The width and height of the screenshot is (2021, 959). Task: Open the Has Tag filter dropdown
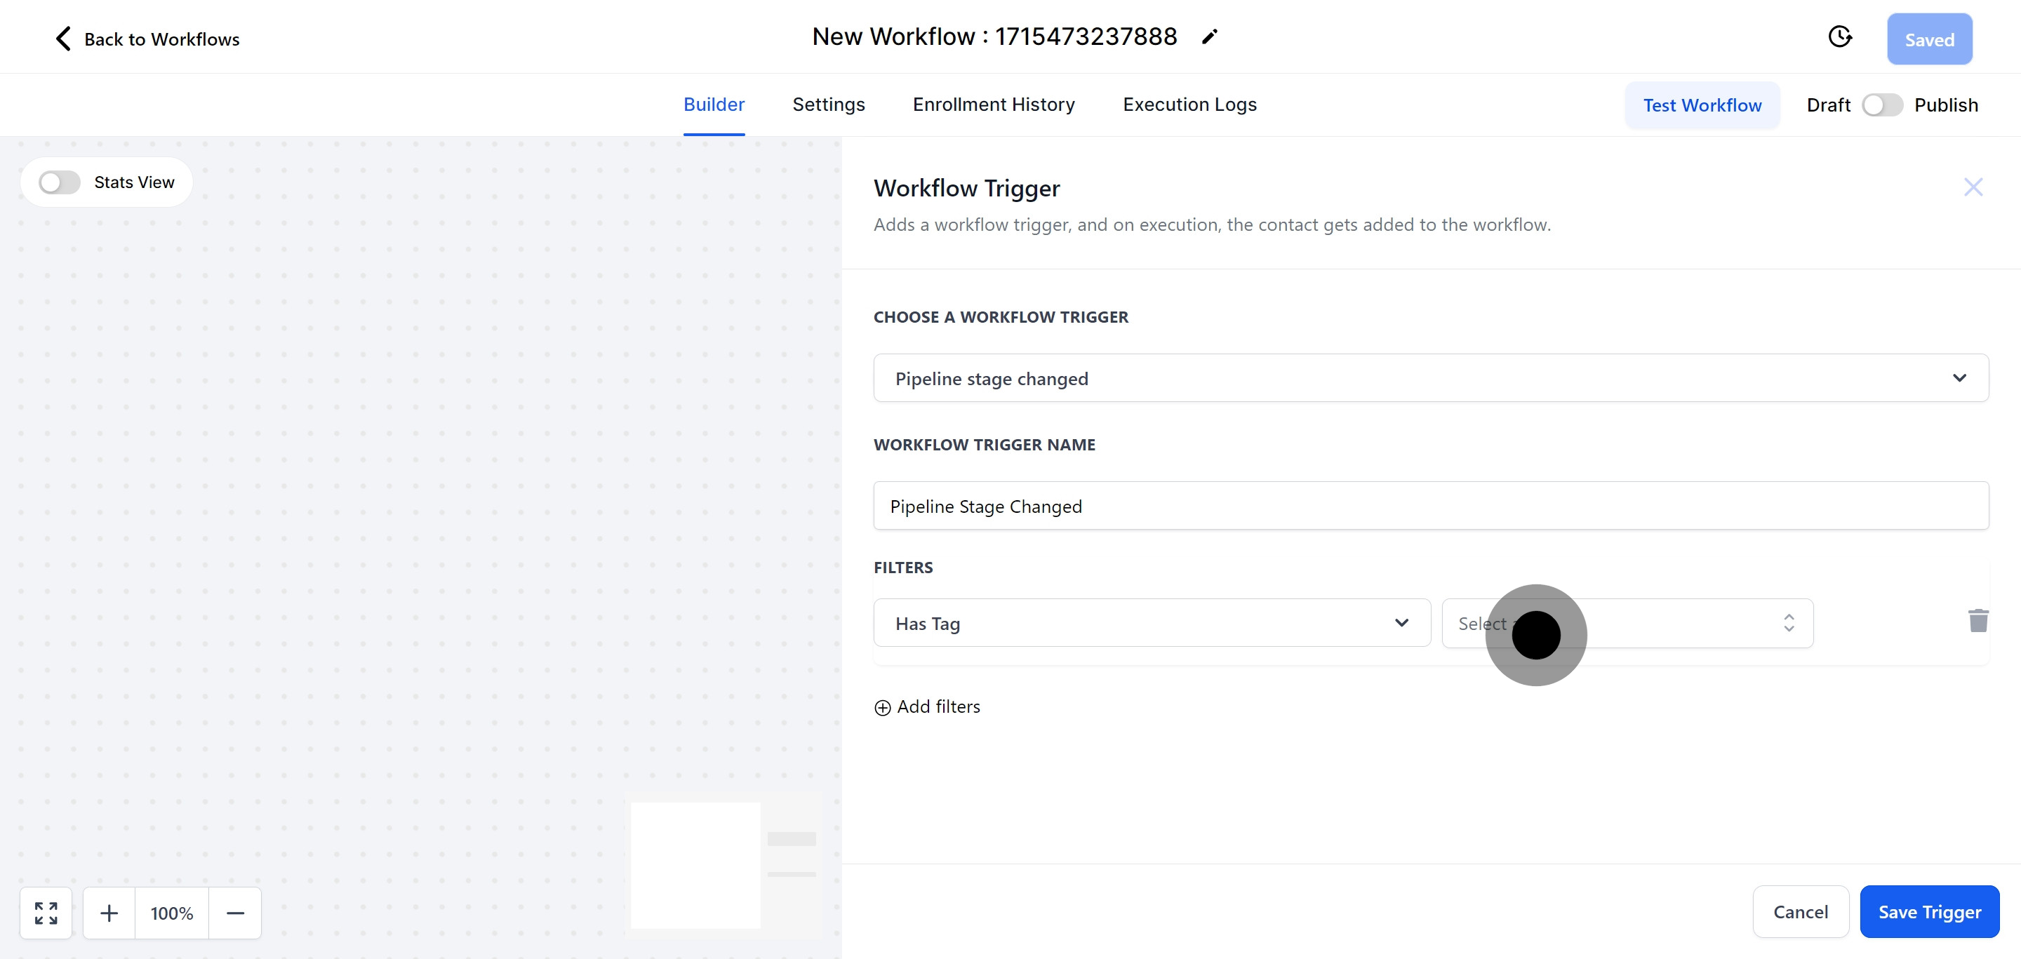pyautogui.click(x=1151, y=624)
